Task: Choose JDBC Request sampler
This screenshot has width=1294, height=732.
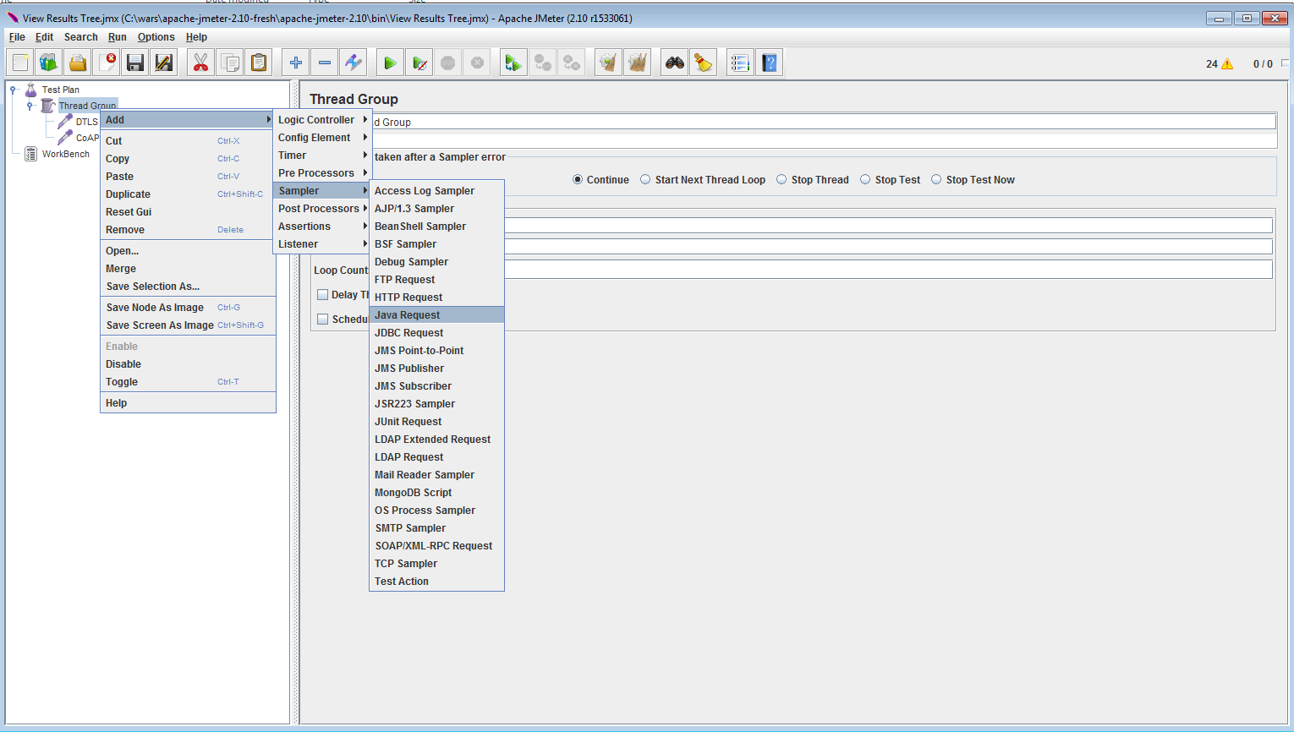Action: click(436, 333)
